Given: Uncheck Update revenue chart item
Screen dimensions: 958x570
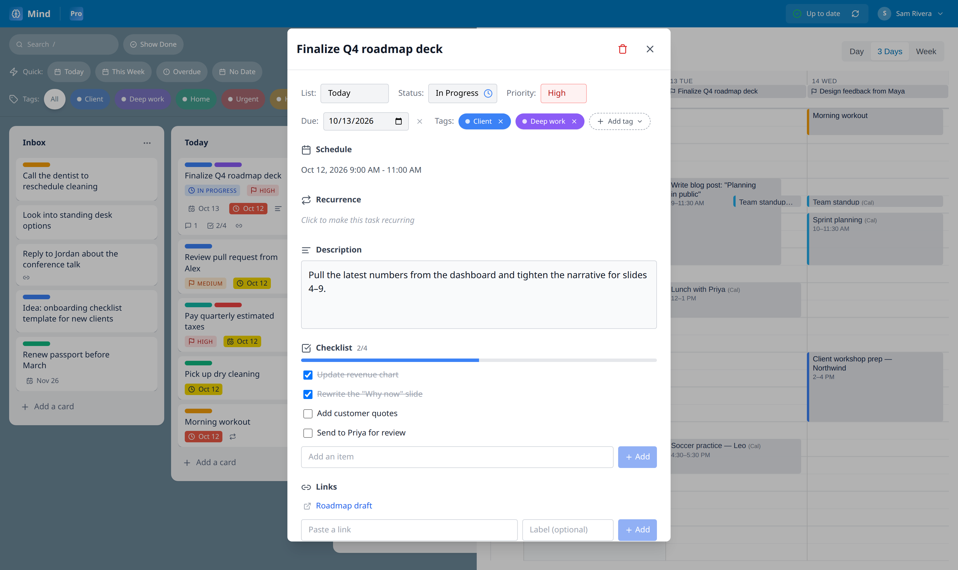Looking at the screenshot, I should 308,375.
